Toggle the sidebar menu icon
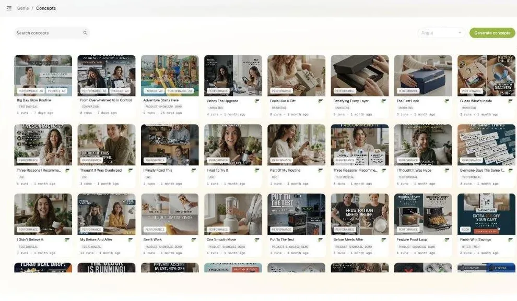517x301 pixels. pos(9,8)
